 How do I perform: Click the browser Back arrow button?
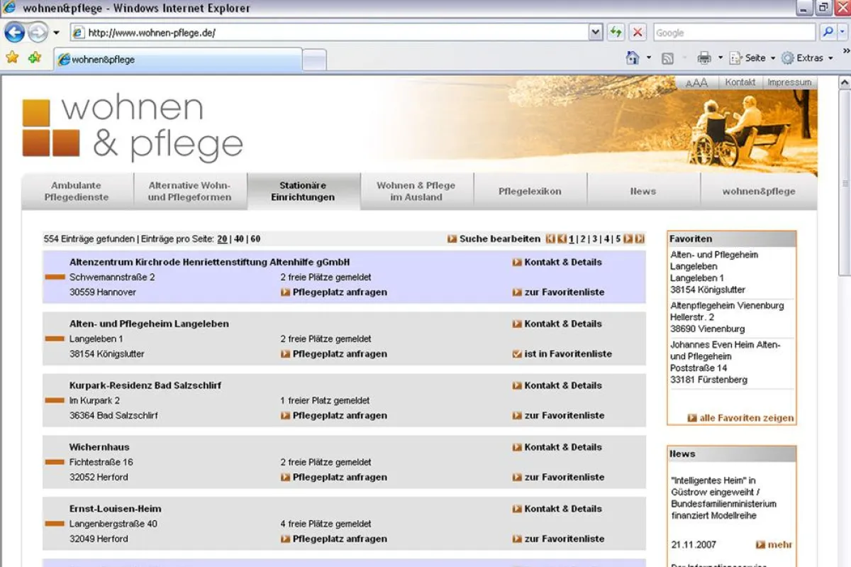[15, 33]
